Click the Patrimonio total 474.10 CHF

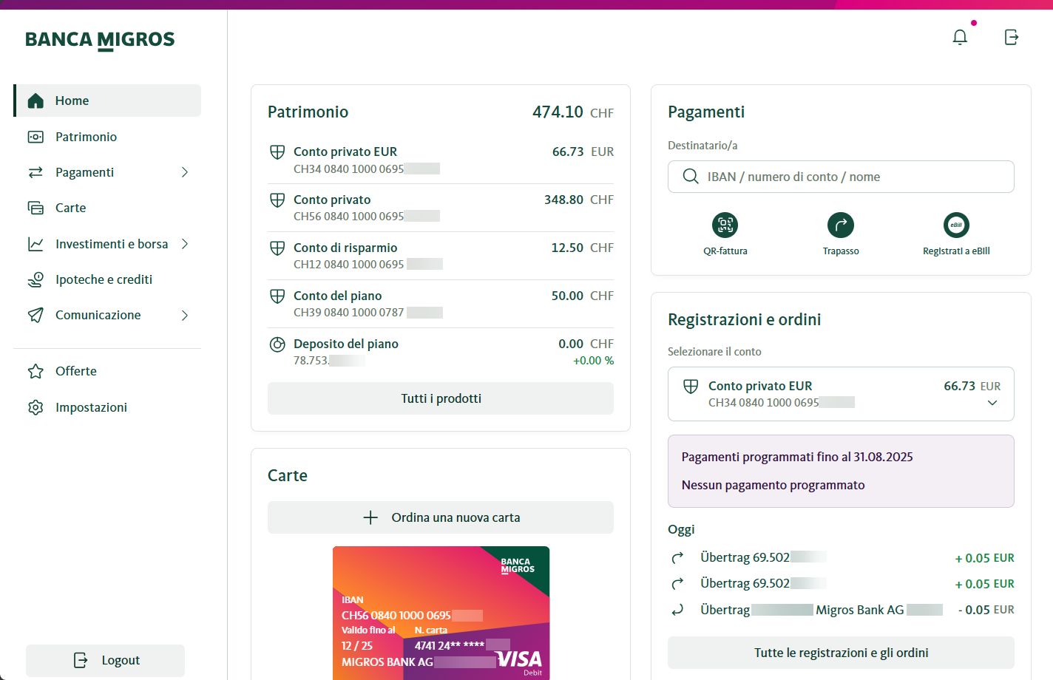pyautogui.click(x=573, y=112)
